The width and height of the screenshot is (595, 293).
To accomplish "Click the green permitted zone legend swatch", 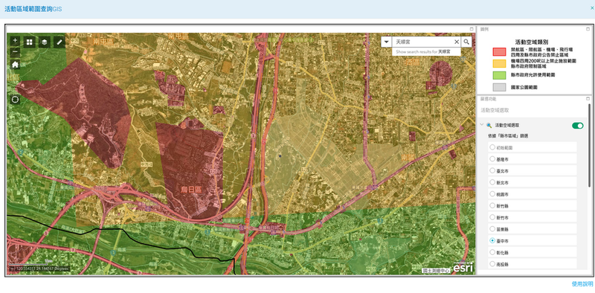I will point(499,75).
